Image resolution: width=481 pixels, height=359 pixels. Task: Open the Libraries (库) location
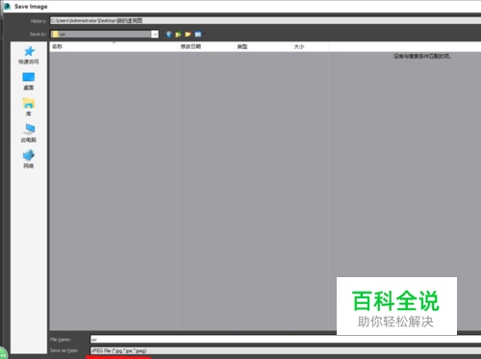[29, 107]
